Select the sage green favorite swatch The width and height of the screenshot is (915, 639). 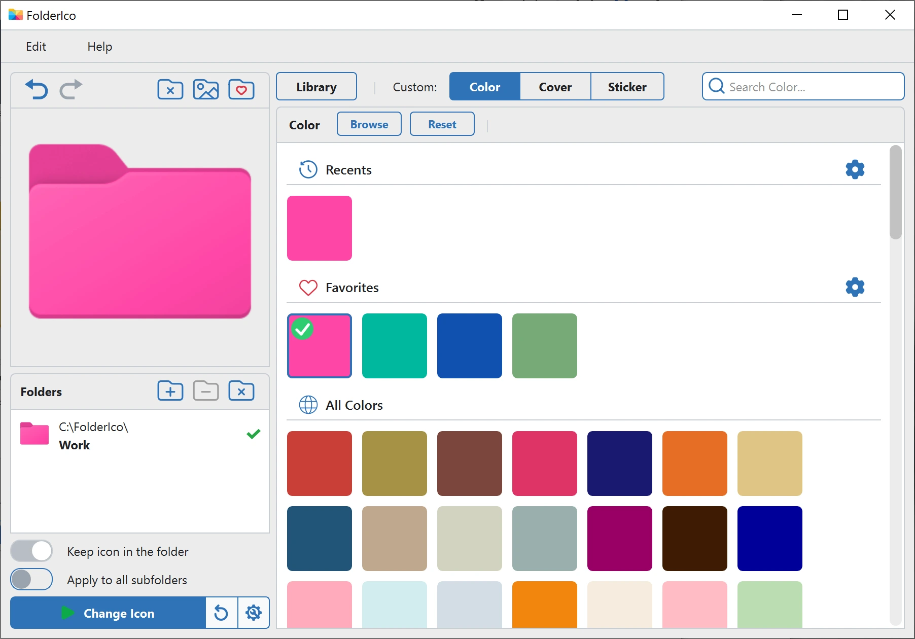coord(545,346)
